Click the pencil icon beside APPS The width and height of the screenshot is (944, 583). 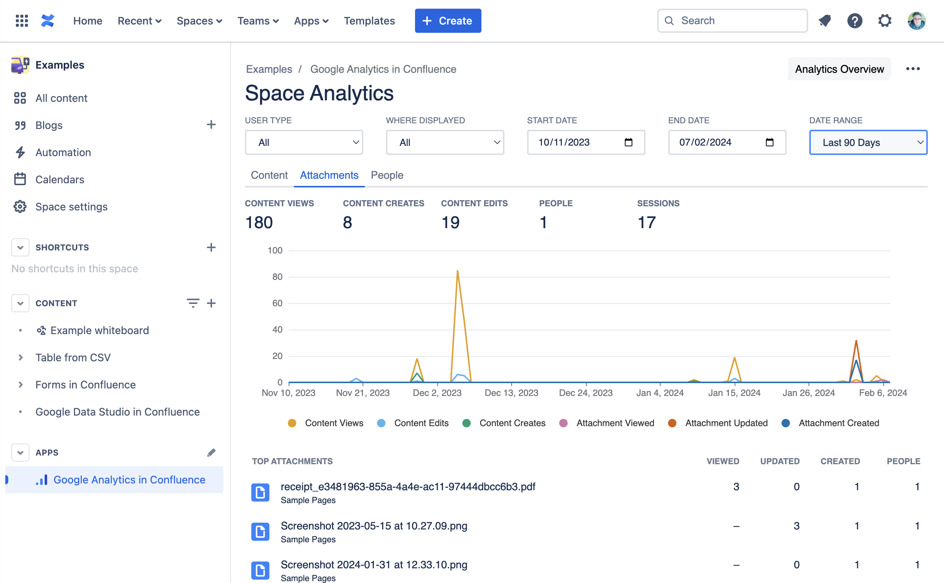[211, 453]
